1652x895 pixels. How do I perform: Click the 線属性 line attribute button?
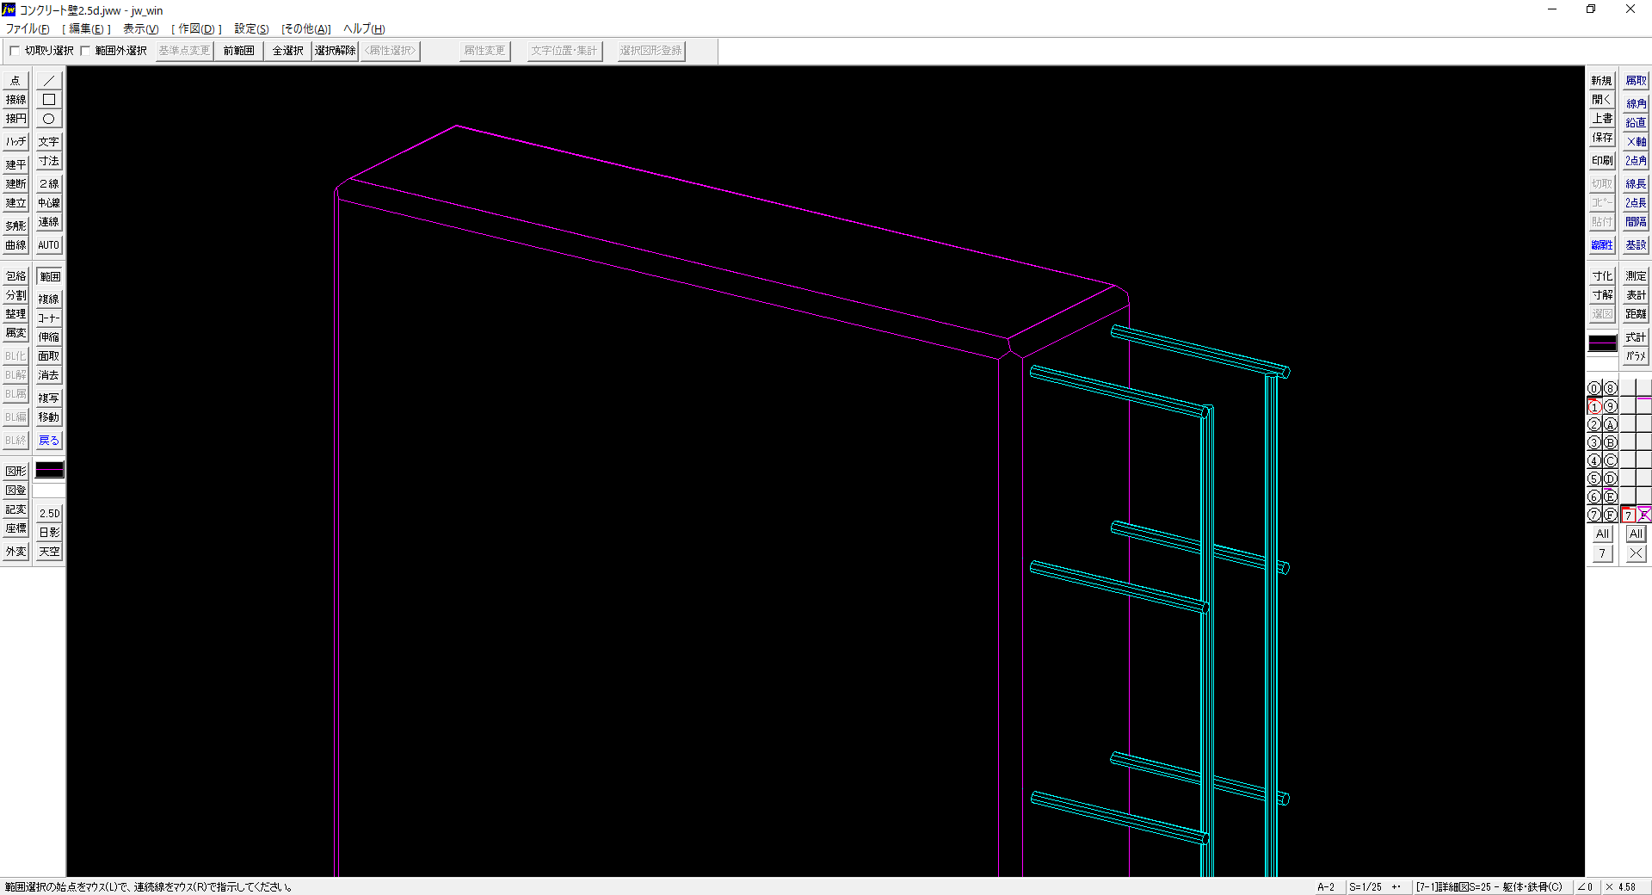pos(1601,245)
